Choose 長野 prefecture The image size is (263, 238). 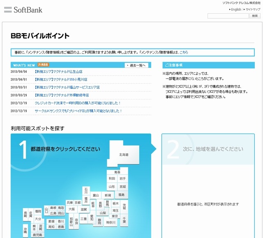(x=100, y=204)
